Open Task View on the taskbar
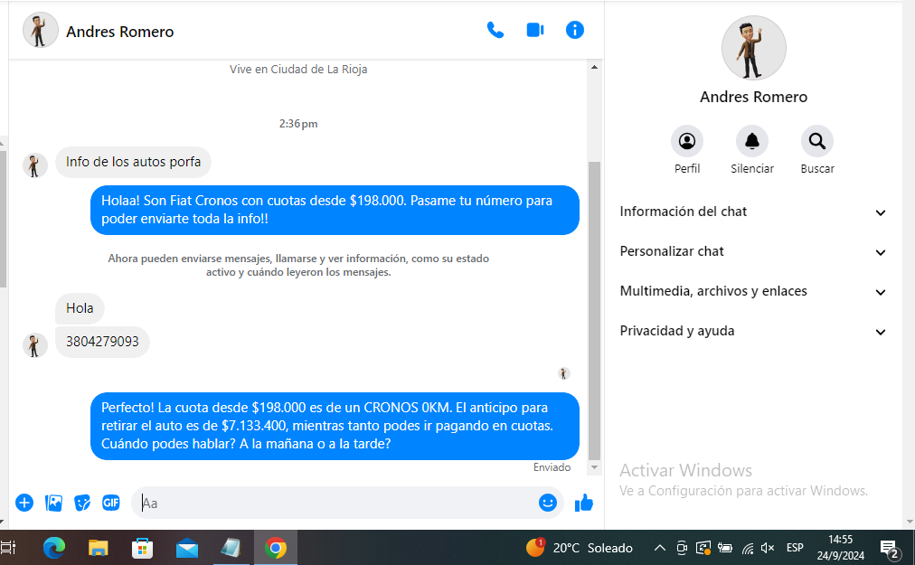 pos(8,548)
